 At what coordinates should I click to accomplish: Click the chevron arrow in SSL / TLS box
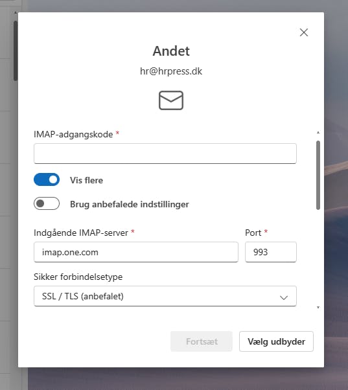284,297
